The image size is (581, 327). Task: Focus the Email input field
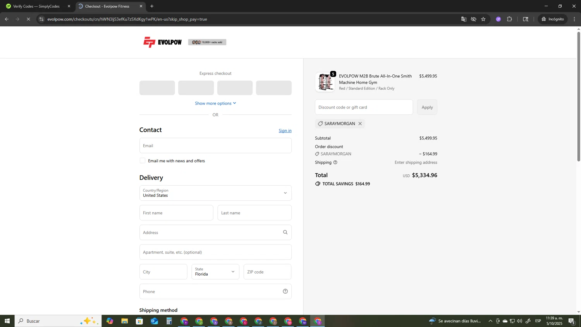coord(215,146)
